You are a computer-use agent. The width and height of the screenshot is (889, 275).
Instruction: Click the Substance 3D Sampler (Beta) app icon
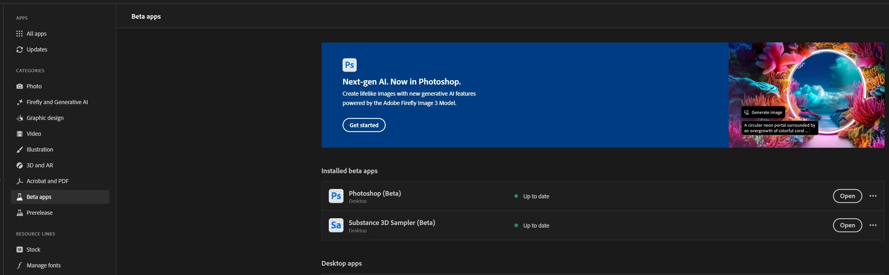336,226
